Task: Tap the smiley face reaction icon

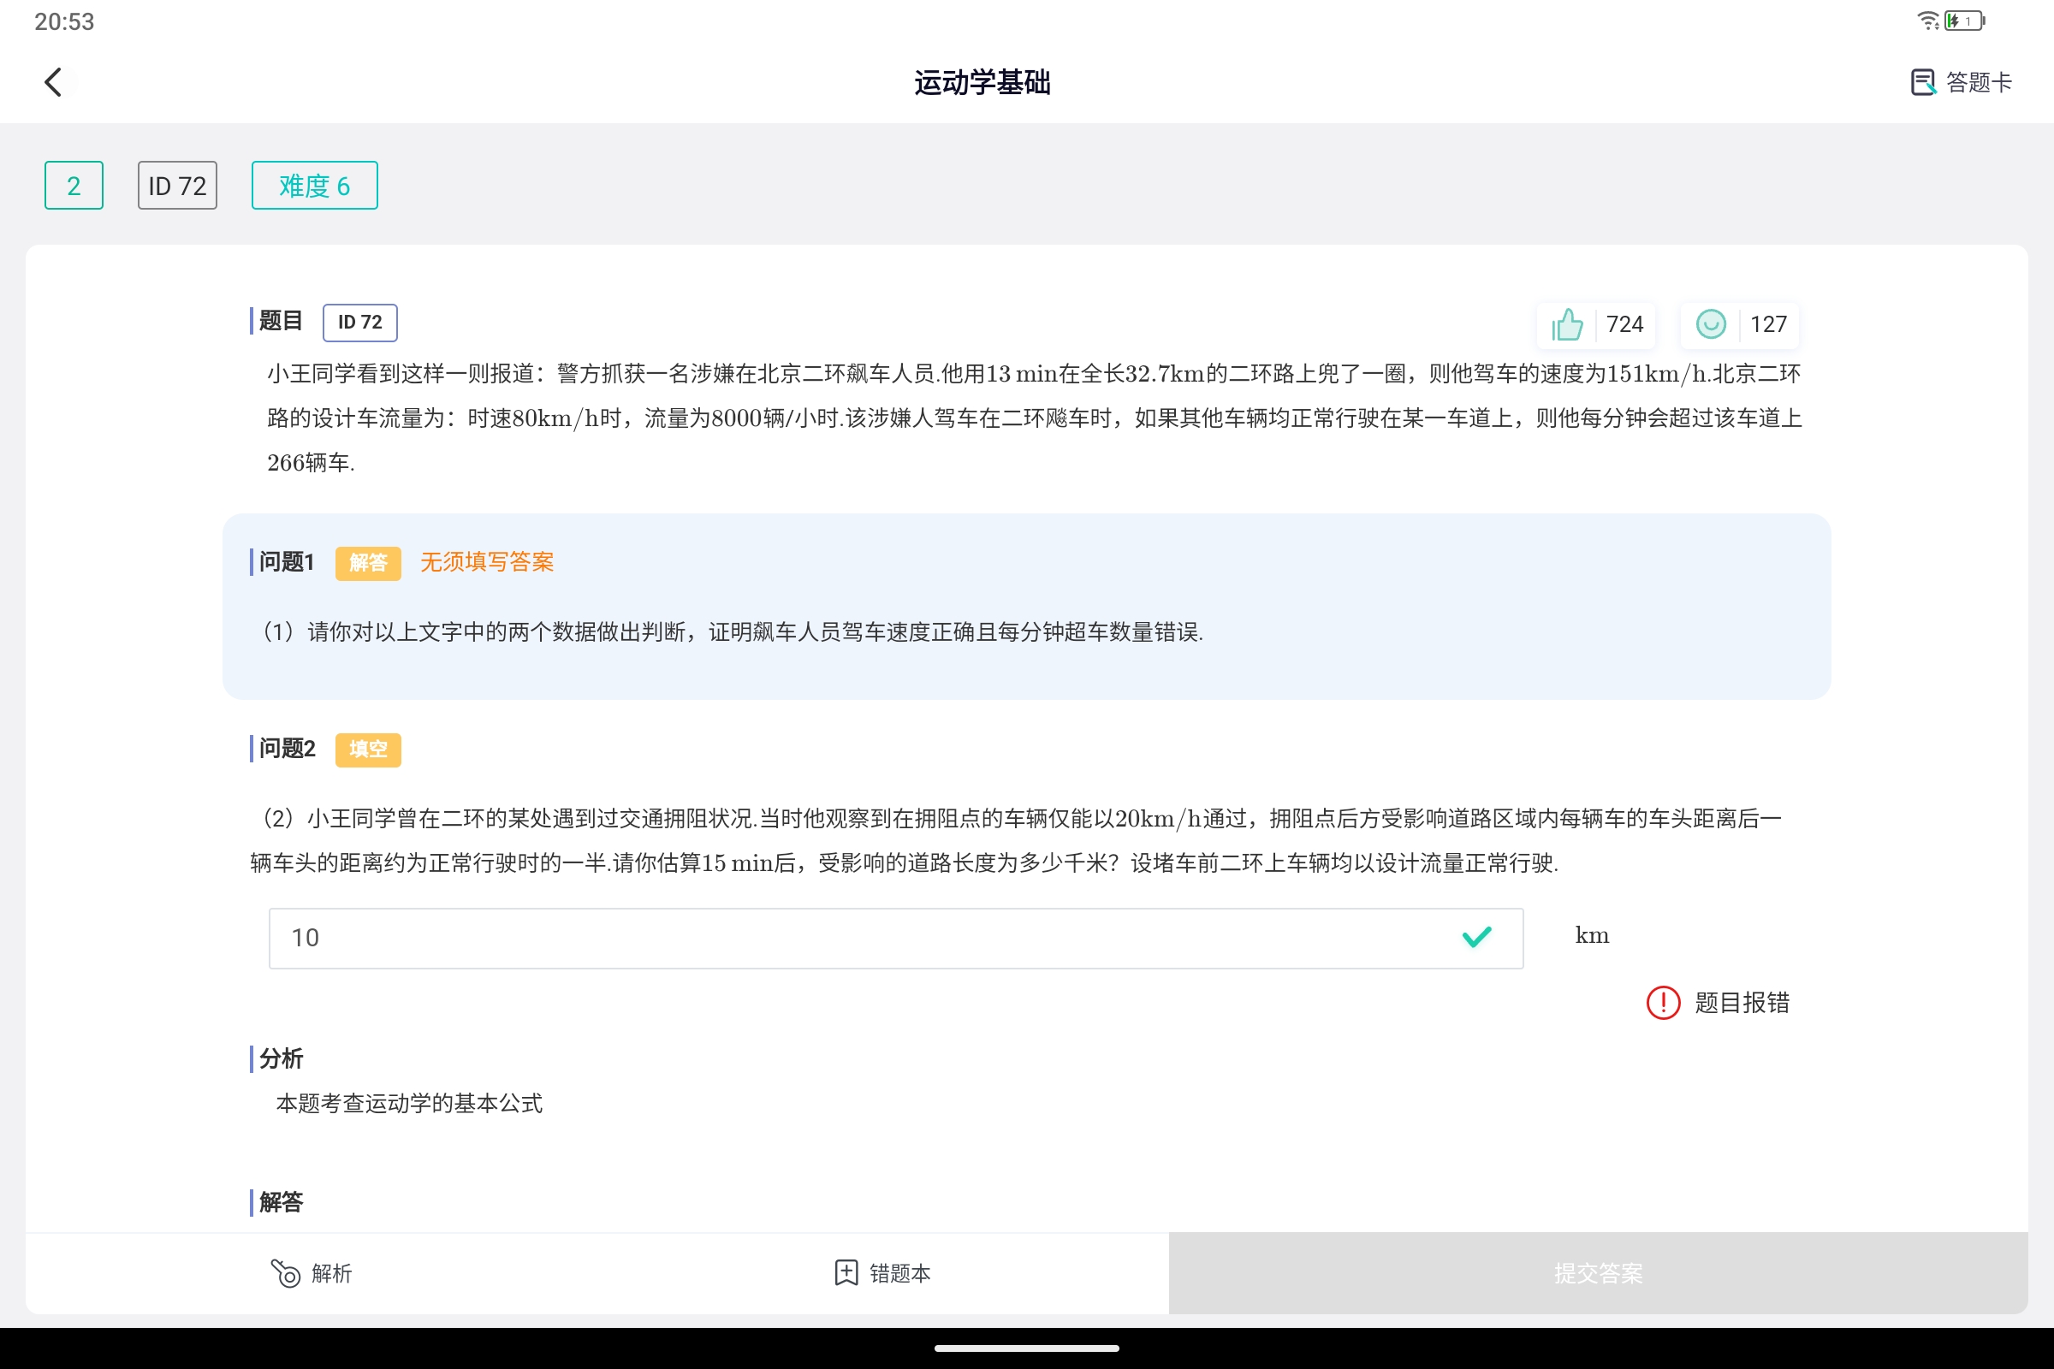Action: click(x=1710, y=324)
